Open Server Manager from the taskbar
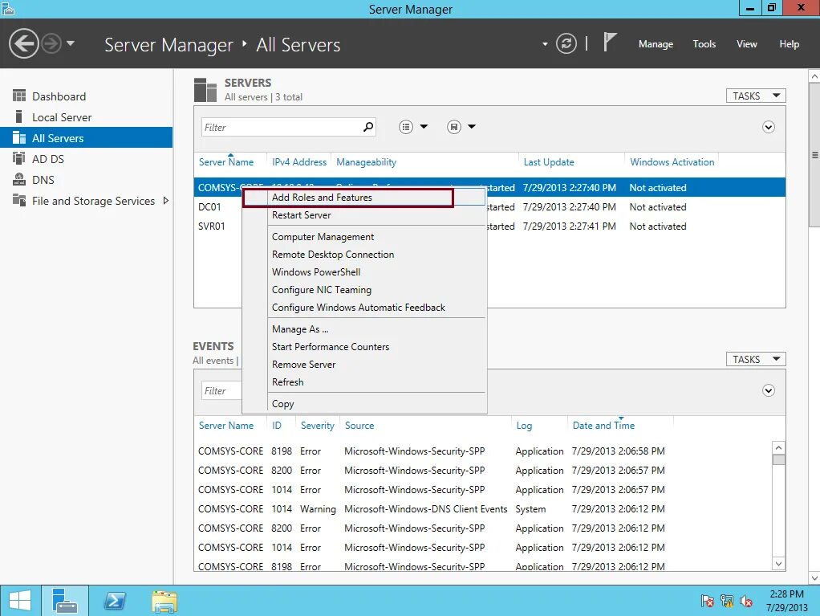Image resolution: width=820 pixels, height=616 pixels. pos(65,600)
